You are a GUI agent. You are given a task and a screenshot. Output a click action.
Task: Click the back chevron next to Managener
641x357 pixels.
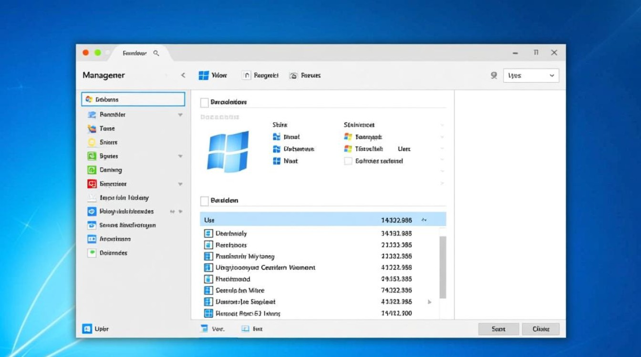tap(183, 75)
